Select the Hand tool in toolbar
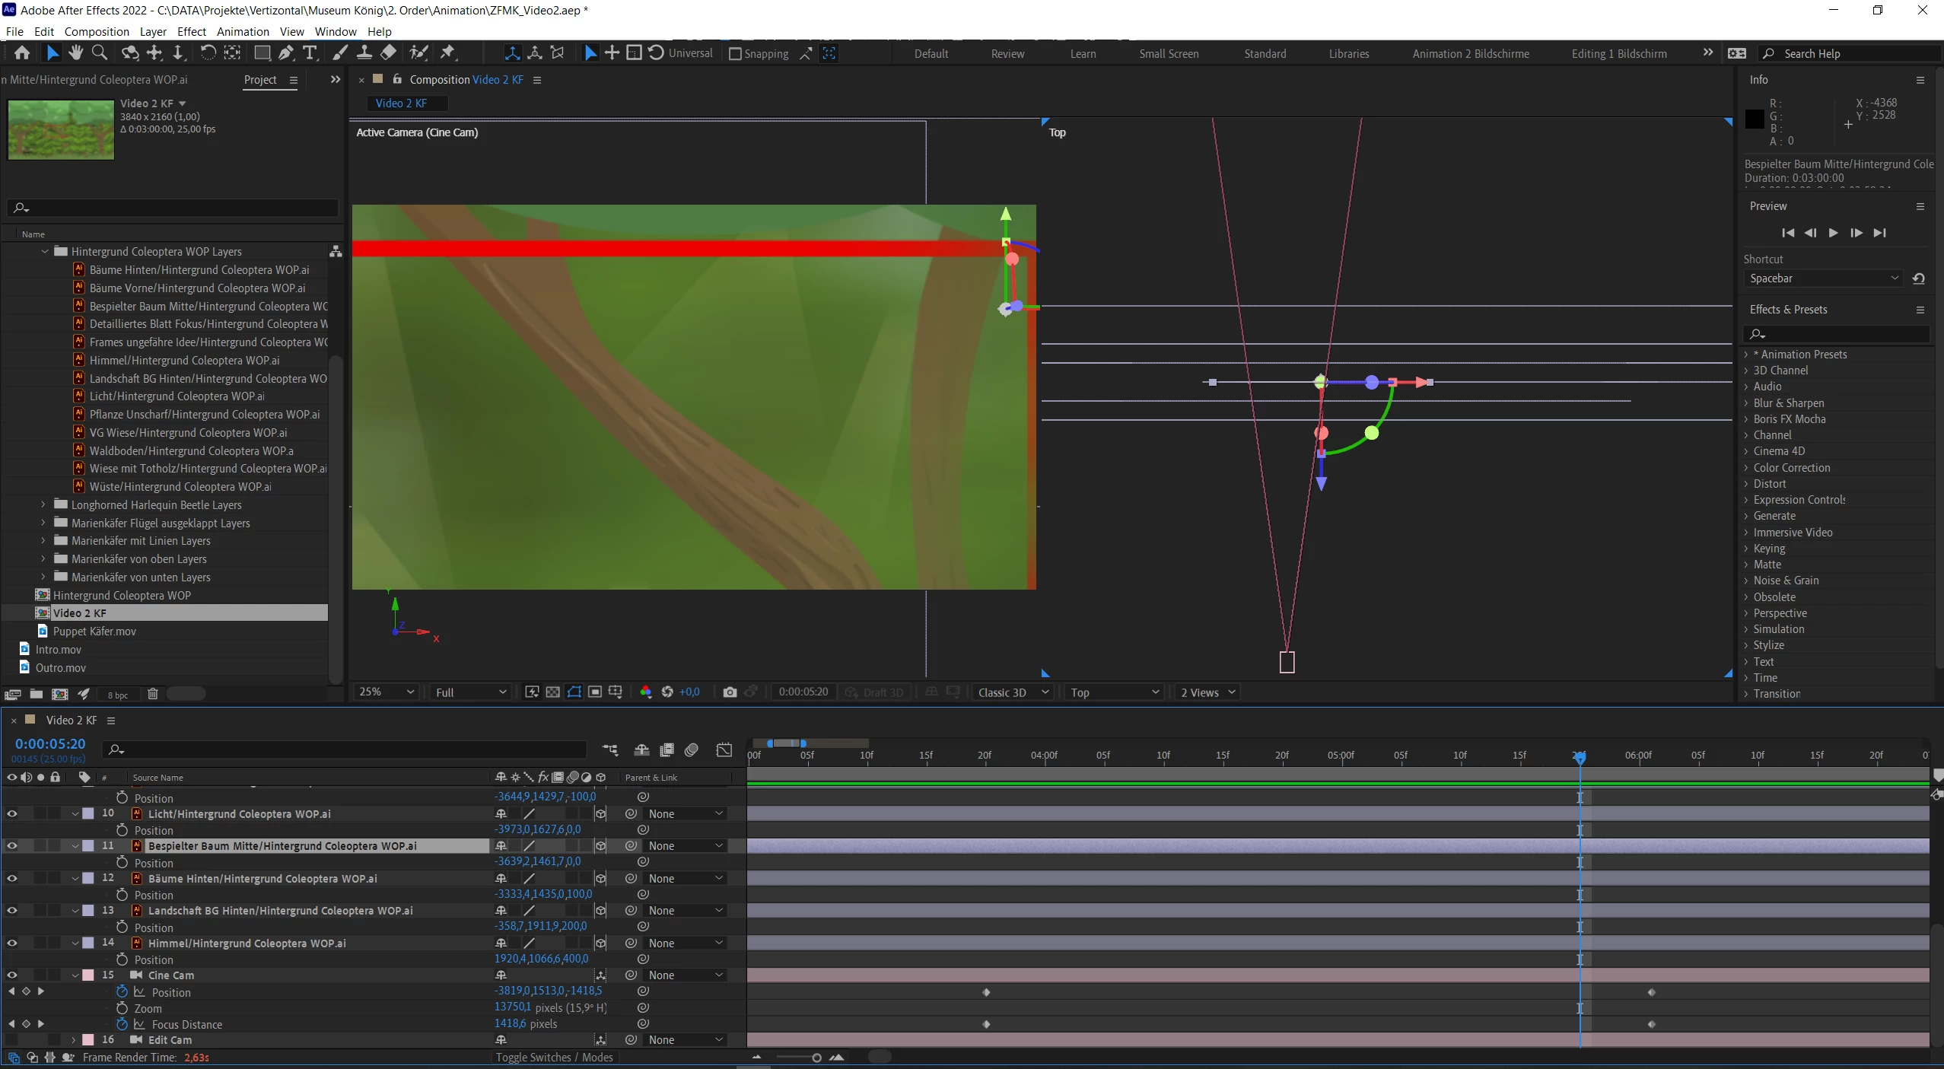The image size is (1944, 1069). click(75, 52)
